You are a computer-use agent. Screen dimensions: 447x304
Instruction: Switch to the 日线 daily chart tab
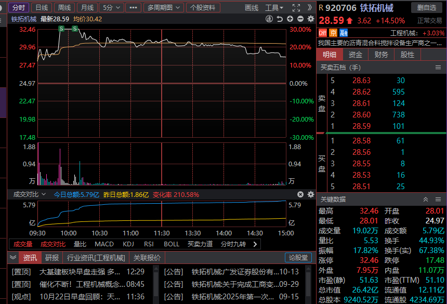pyautogui.click(x=42, y=8)
